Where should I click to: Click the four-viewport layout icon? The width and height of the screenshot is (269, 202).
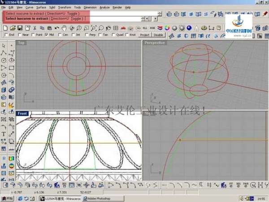pos(116,28)
